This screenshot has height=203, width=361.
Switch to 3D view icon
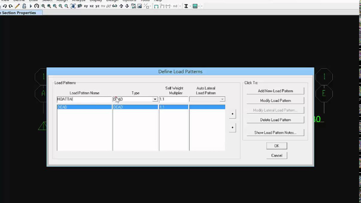pos(80,6)
